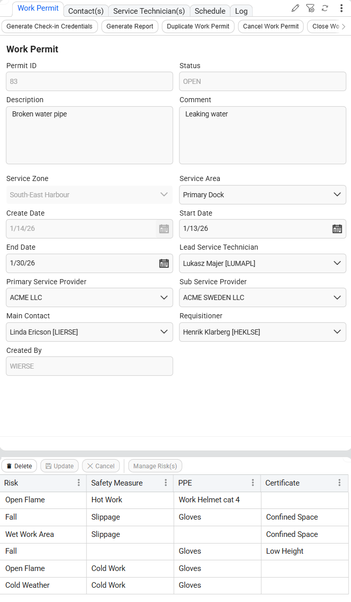This screenshot has width=351, height=602.
Task: Switch to the Service Technician(s) tab
Action: coord(149,11)
